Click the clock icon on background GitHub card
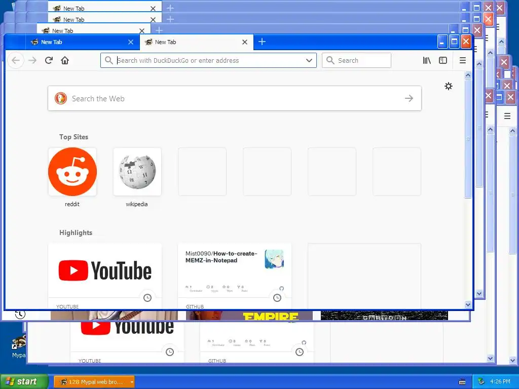The height and width of the screenshot is (389, 519). [x=300, y=352]
